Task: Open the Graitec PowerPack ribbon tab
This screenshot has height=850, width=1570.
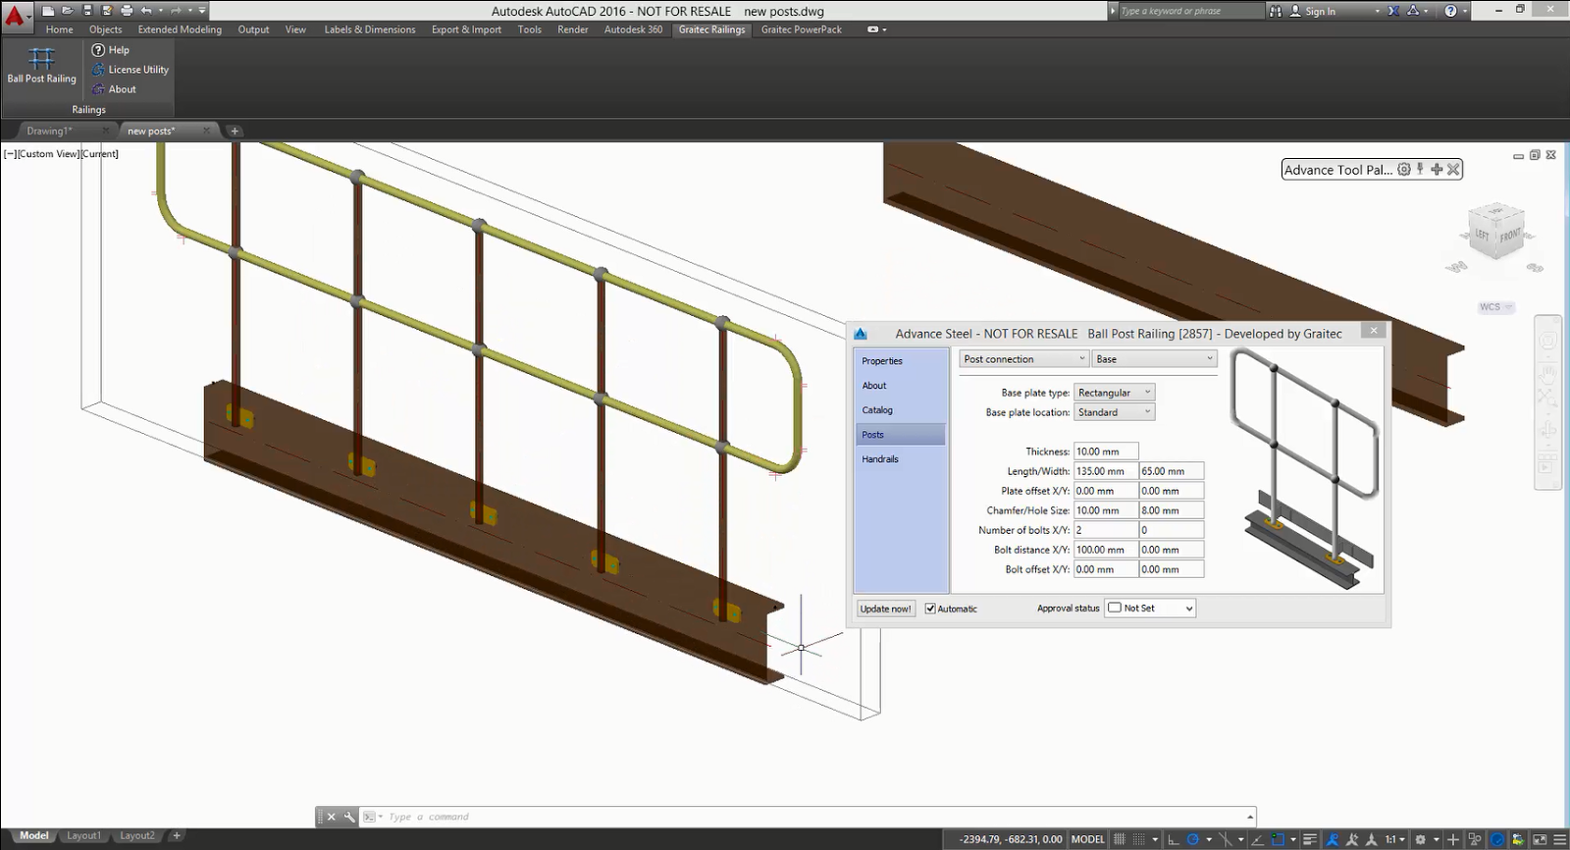Action: pos(802,29)
